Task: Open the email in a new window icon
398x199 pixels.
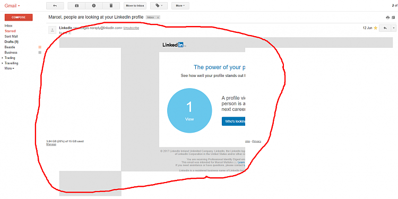Action: [393, 18]
